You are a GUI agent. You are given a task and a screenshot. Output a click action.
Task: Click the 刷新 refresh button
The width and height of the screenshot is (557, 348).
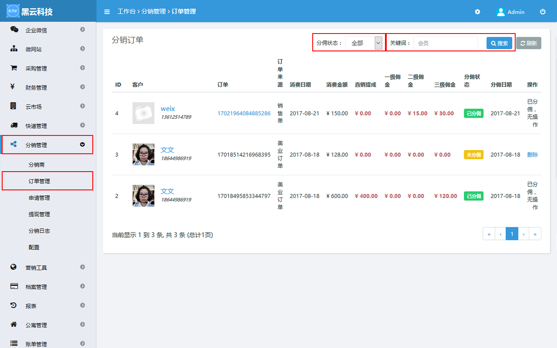(529, 43)
